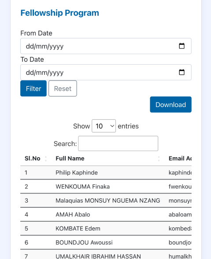
Task: Click the From Date label
Action: coord(37,33)
